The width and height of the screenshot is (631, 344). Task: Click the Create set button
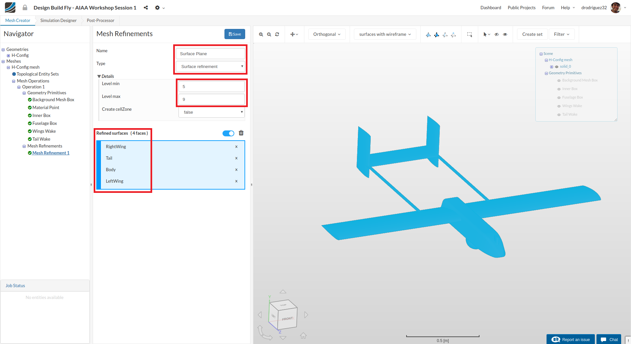(x=532, y=34)
